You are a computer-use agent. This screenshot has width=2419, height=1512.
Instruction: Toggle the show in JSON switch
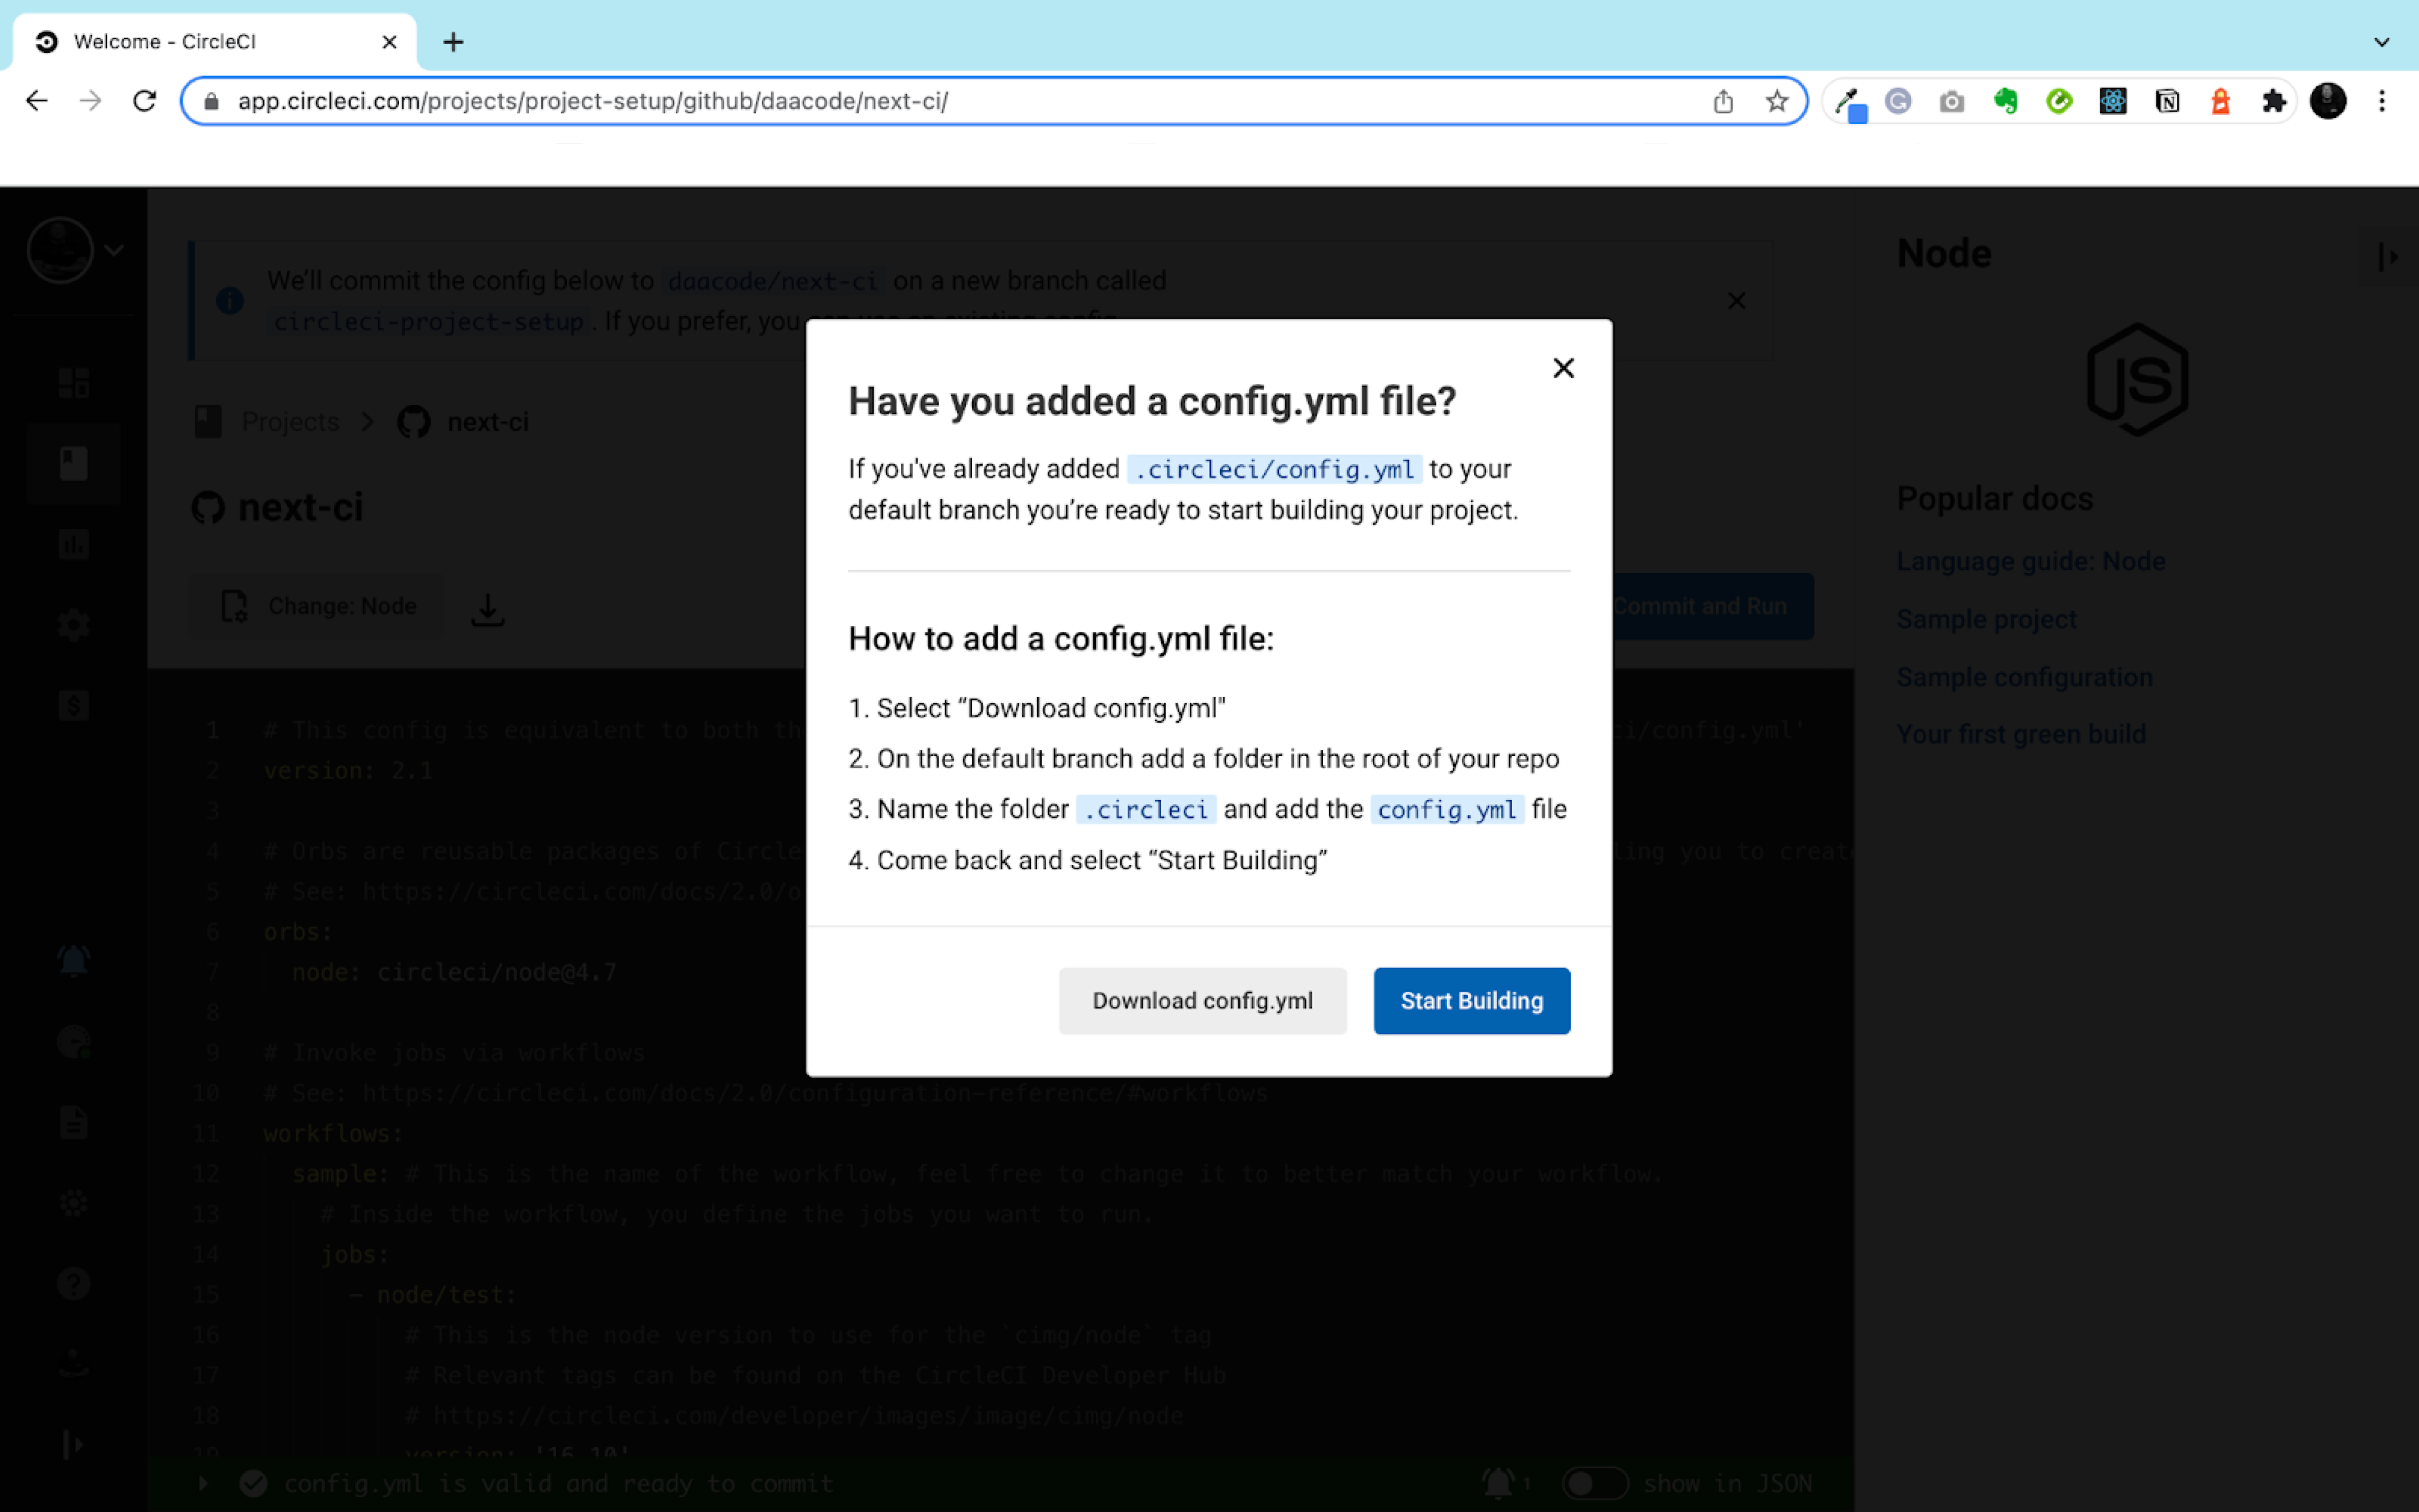click(x=1594, y=1483)
